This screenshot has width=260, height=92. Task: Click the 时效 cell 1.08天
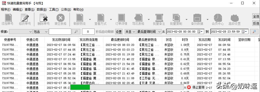(x=185, y=45)
